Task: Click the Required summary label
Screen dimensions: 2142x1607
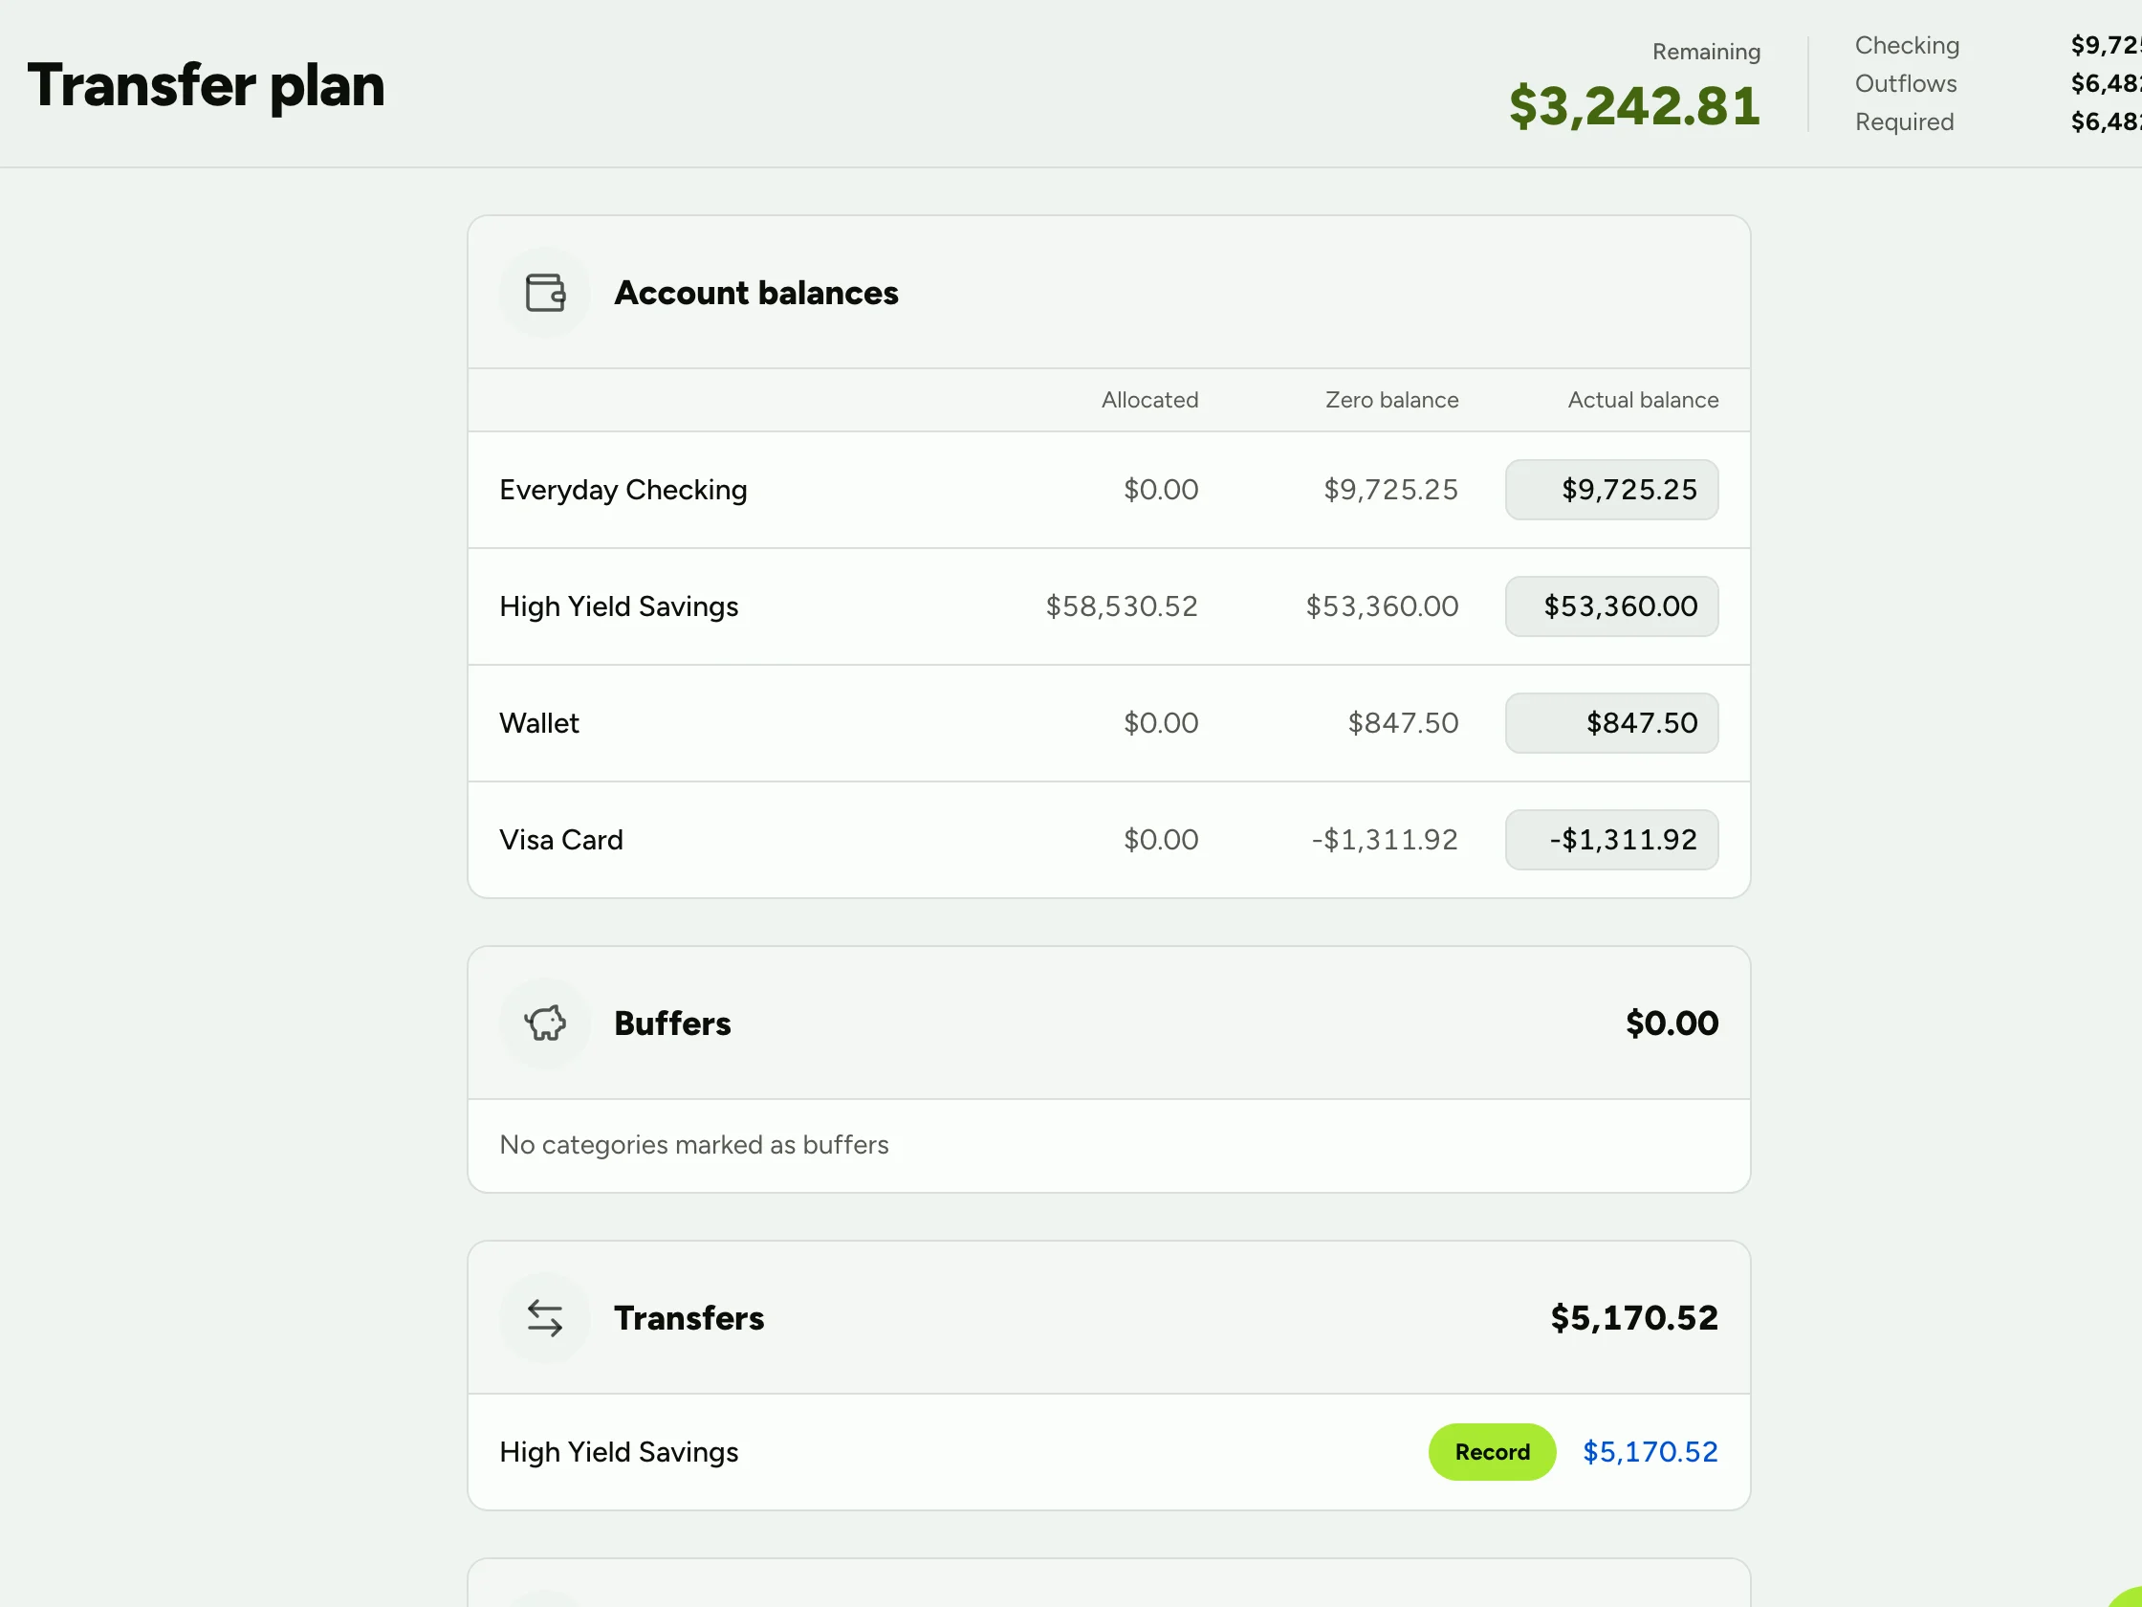Action: click(1904, 122)
